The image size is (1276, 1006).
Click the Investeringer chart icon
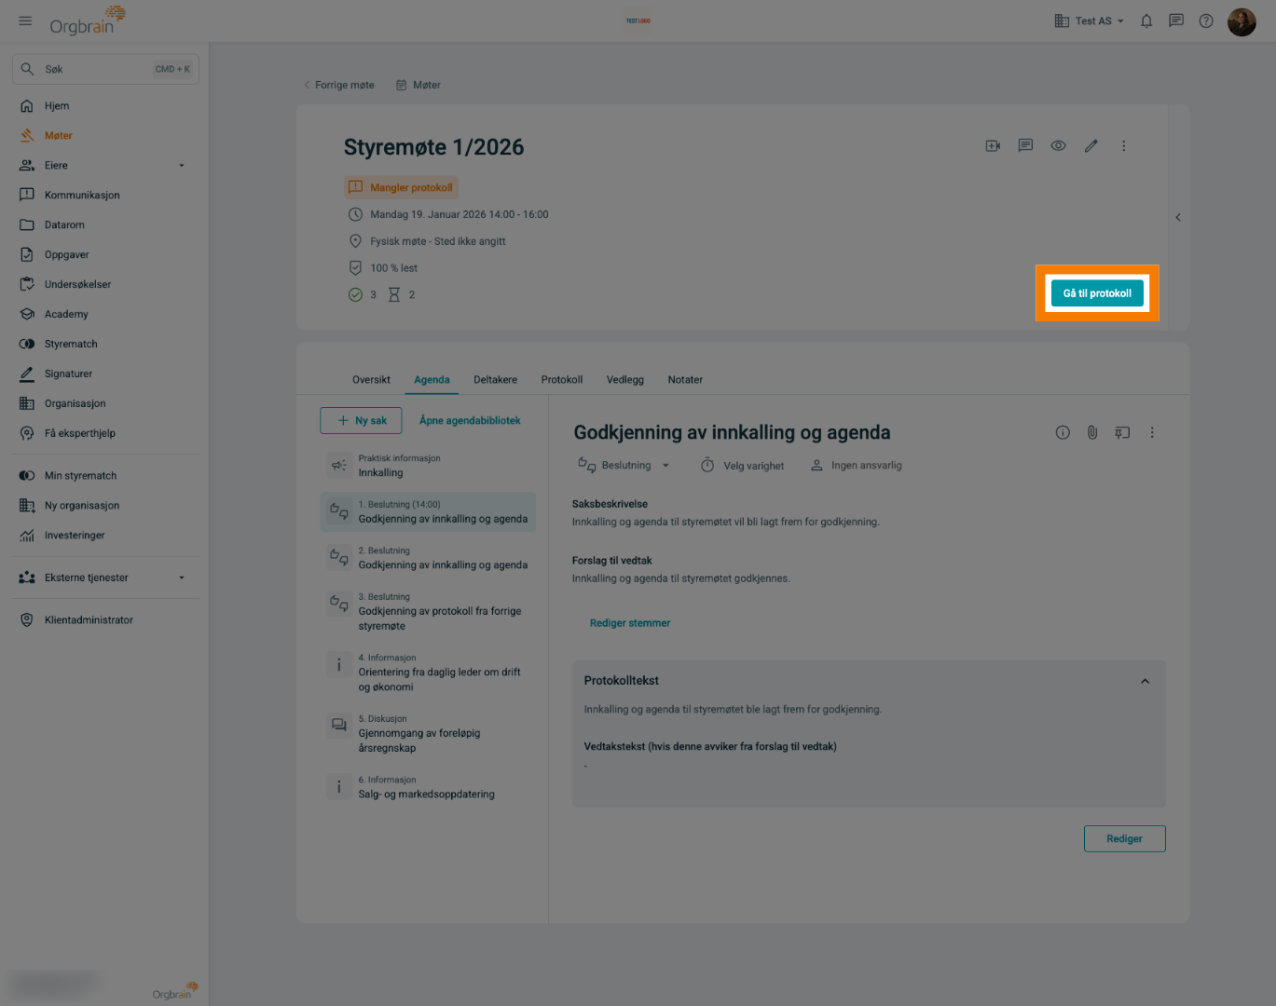coord(27,536)
